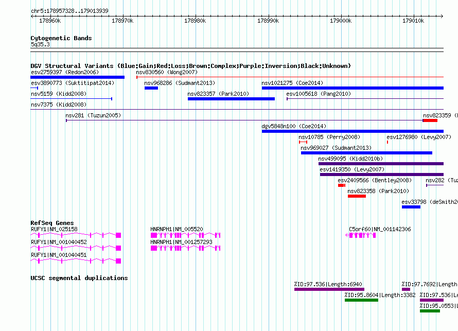Click the RefSeq Genes track title
The height and width of the screenshot is (331, 458).
tap(52, 222)
